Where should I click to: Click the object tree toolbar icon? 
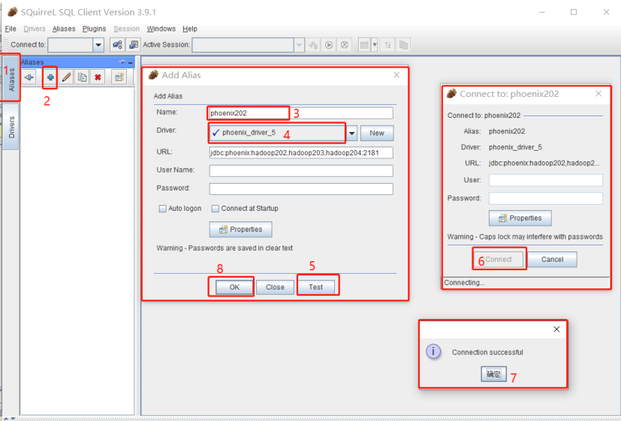click(x=387, y=45)
